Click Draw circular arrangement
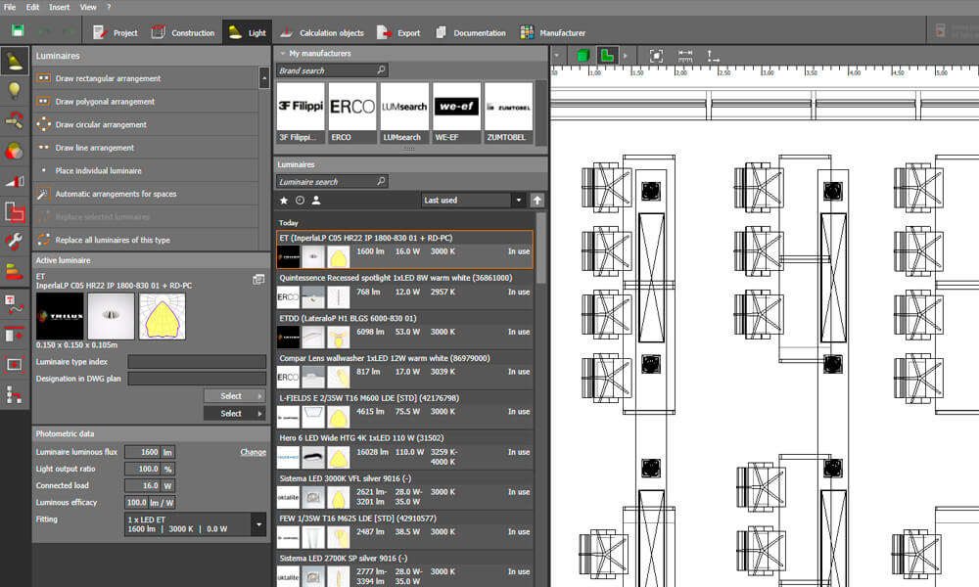Image resolution: width=979 pixels, height=587 pixels. 101,124
